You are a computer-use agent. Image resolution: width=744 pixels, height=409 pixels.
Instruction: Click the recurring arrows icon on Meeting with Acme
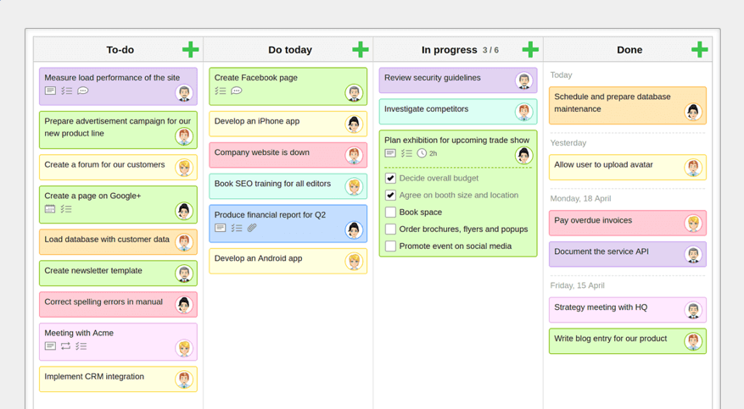pyautogui.click(x=65, y=346)
